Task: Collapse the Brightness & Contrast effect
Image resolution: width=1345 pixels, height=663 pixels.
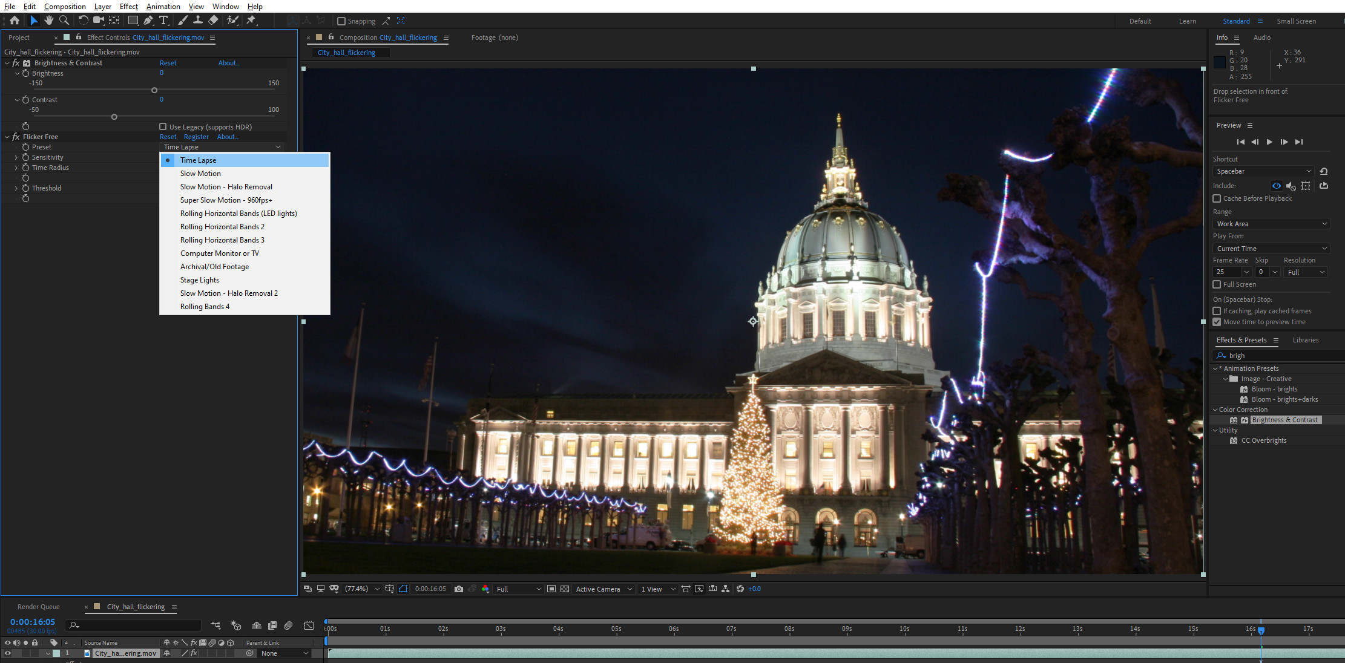Action: [x=7, y=63]
